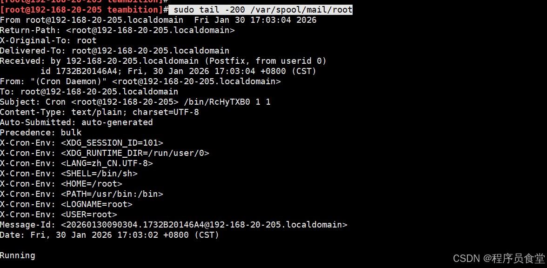This screenshot has width=547, height=268.
Task: Click the XDG_RUNTIME_DIR=/run/user/0 entry
Action: click(x=135, y=153)
